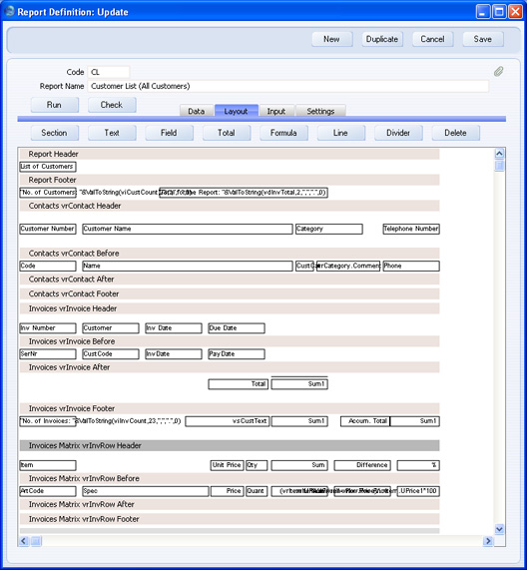Click the vertical scrollbar up arrow

[499, 154]
